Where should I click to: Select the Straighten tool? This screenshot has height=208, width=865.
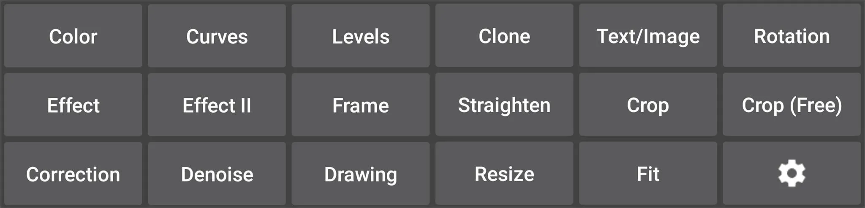[504, 105]
